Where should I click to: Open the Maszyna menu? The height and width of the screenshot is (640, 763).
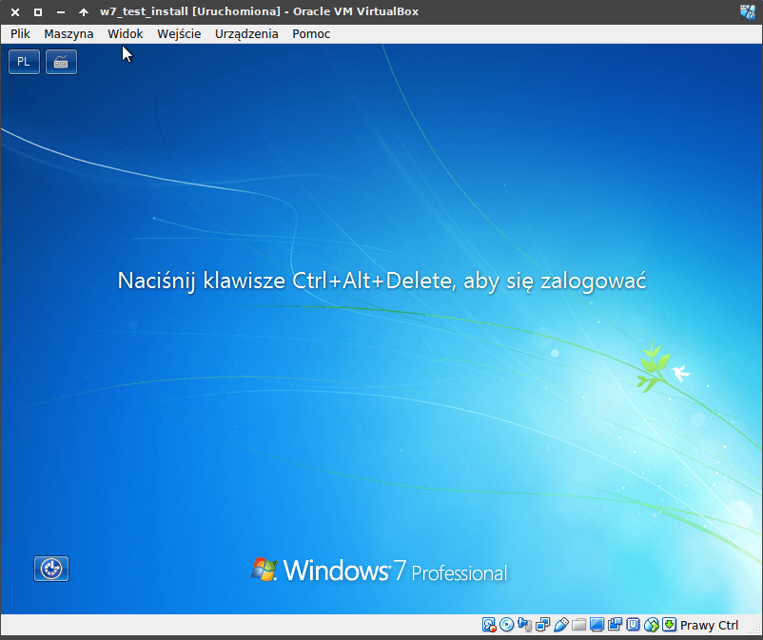coord(68,34)
